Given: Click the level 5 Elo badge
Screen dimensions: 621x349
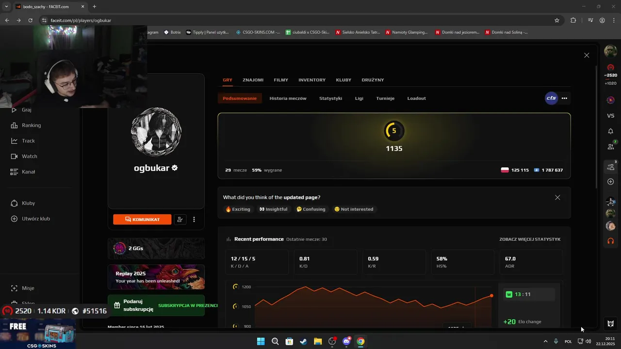Looking at the screenshot, I should pyautogui.click(x=394, y=131).
